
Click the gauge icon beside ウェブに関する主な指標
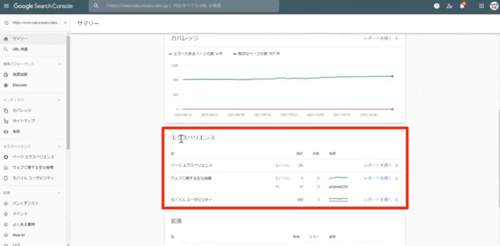(6, 167)
